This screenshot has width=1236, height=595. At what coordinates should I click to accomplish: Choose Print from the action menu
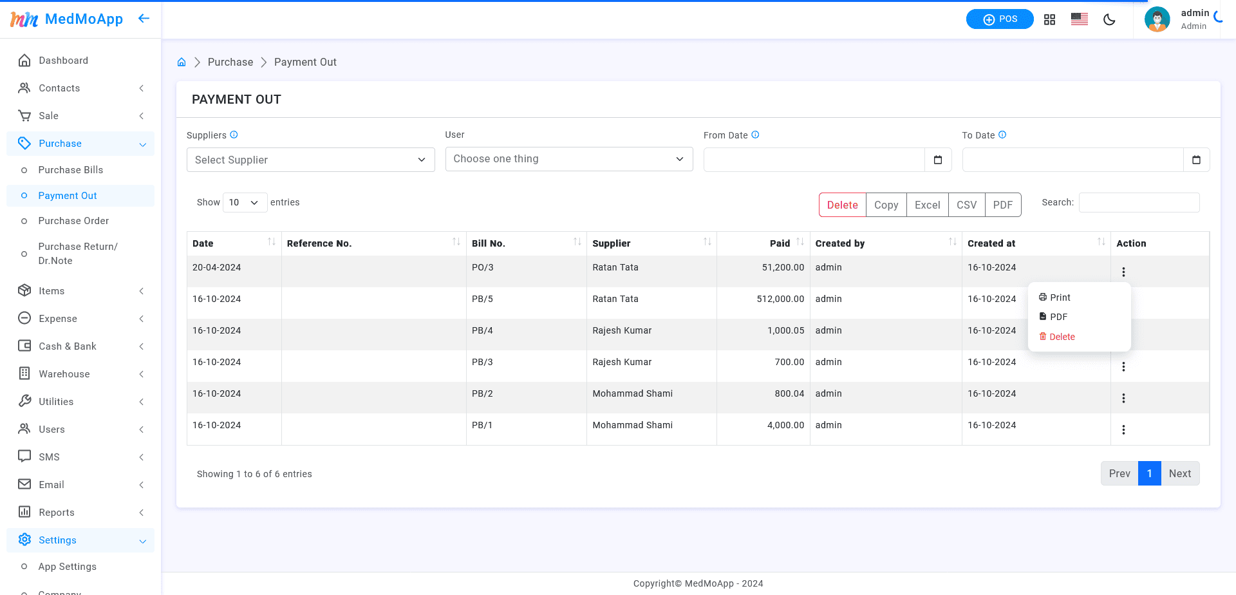[x=1060, y=297]
